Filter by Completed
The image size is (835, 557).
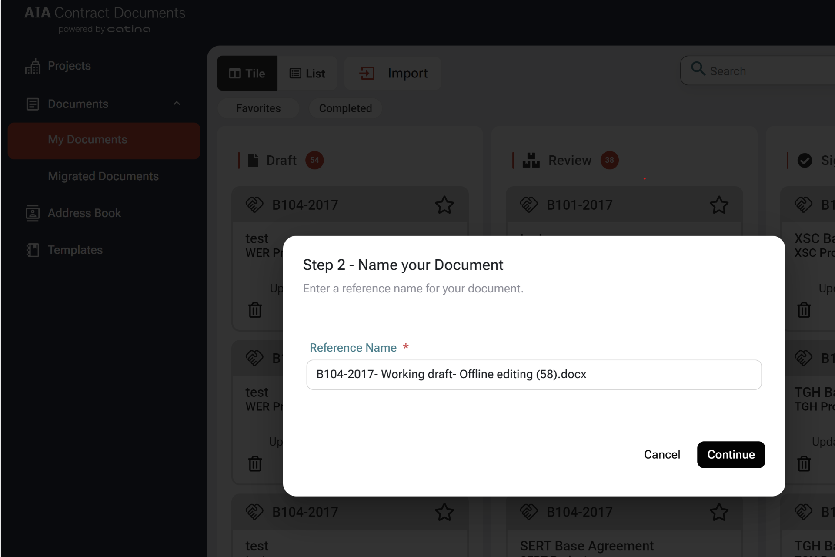345,108
